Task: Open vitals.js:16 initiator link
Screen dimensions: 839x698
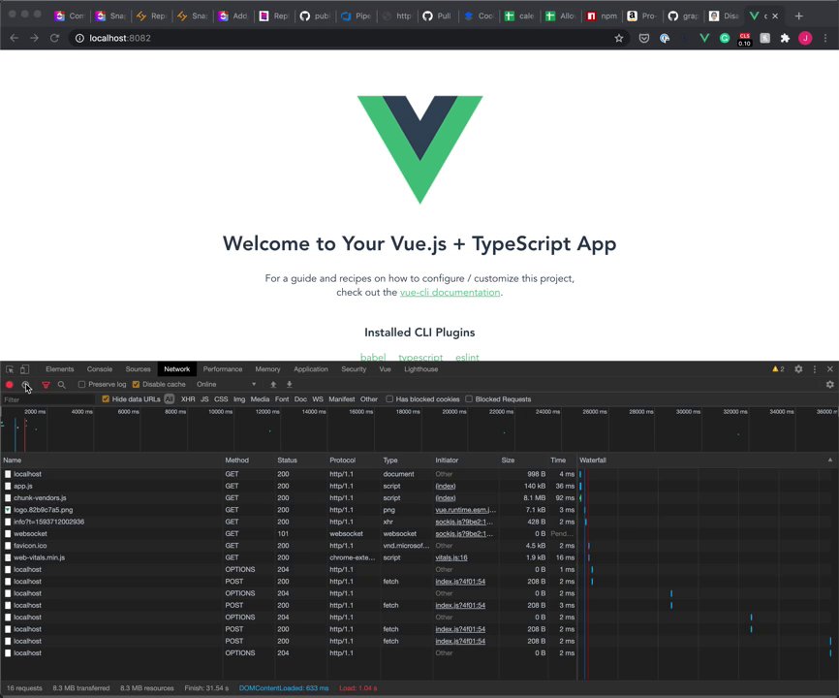Action: click(x=451, y=557)
